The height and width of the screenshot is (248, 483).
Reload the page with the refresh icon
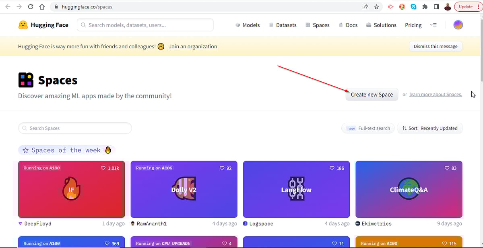[x=31, y=7]
